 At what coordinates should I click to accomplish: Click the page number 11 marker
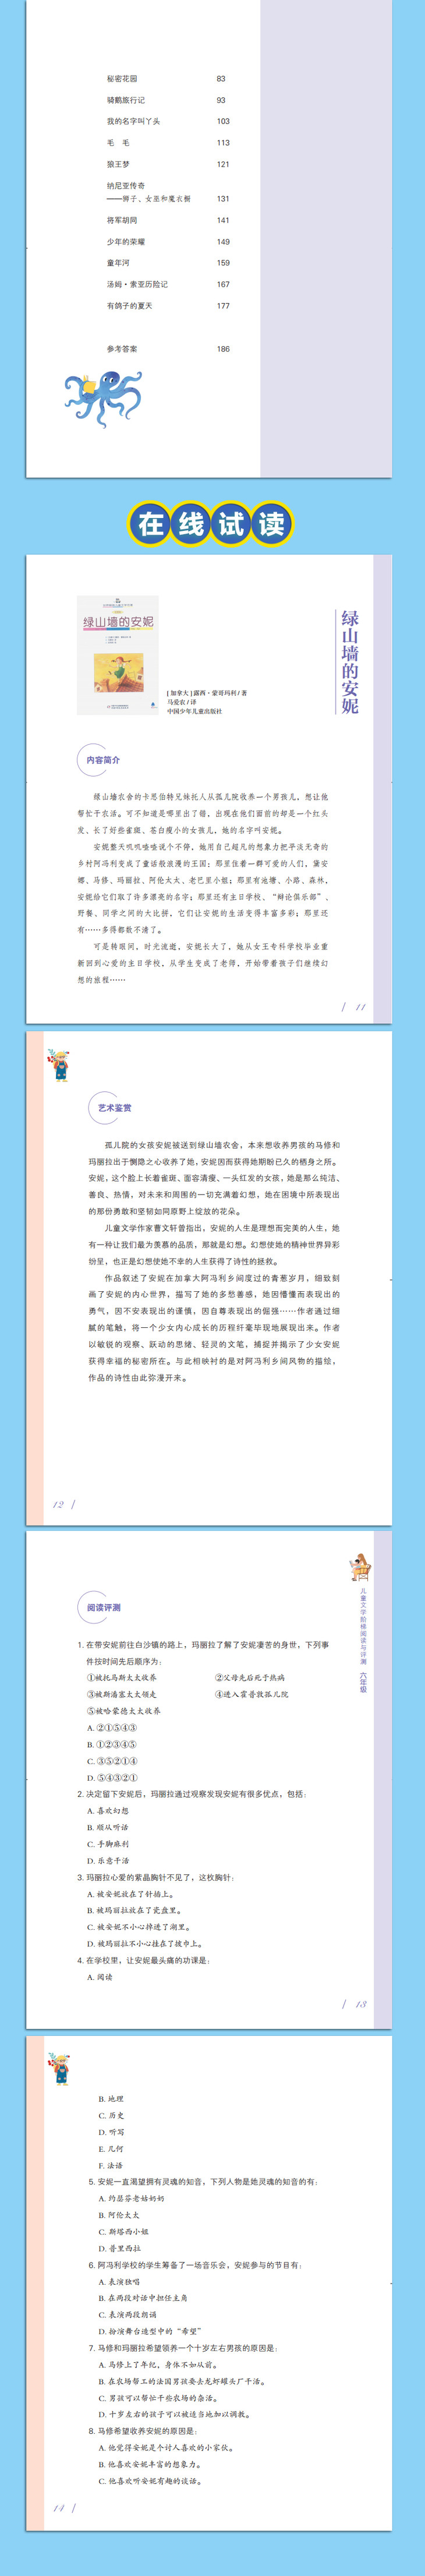point(360,1007)
